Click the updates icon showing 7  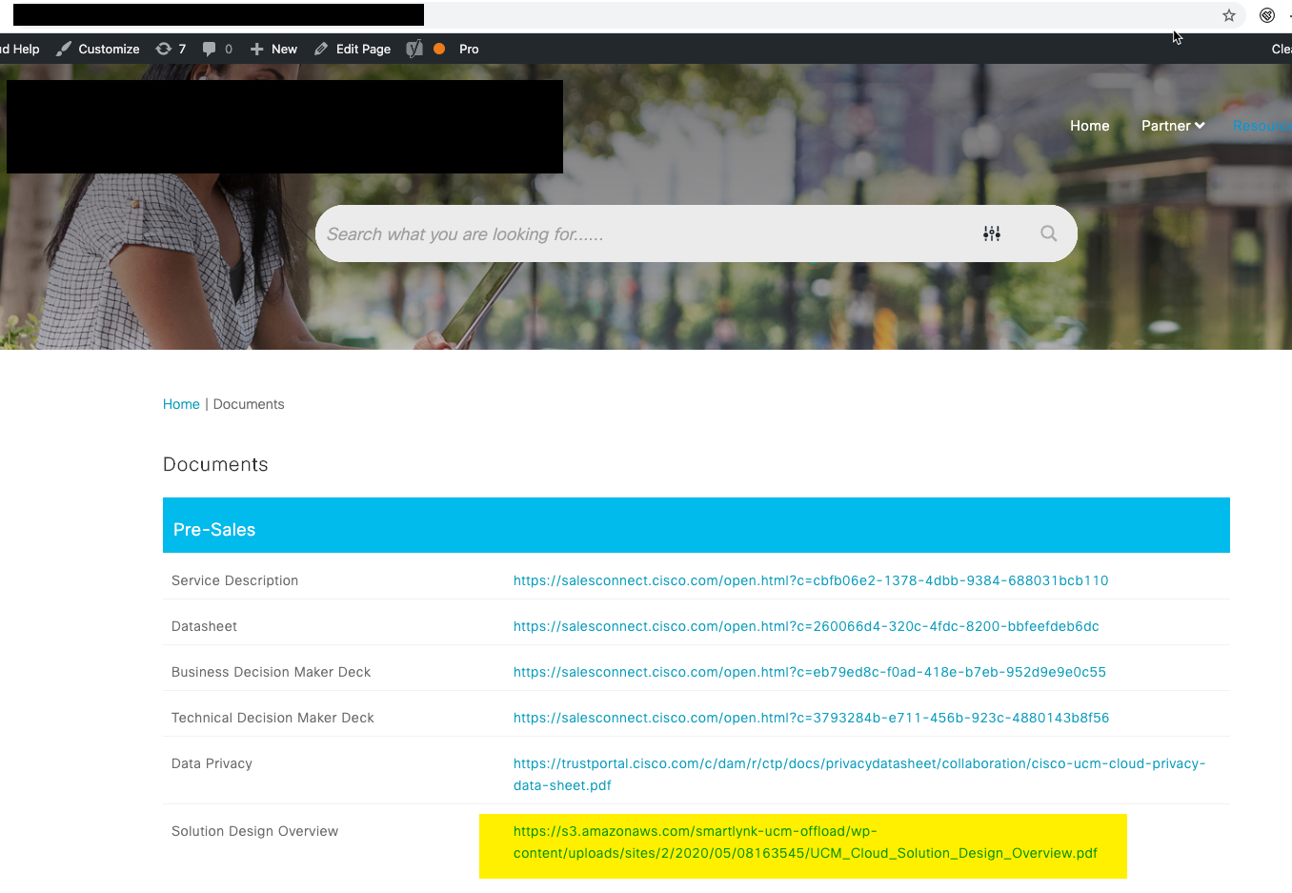pos(171,49)
